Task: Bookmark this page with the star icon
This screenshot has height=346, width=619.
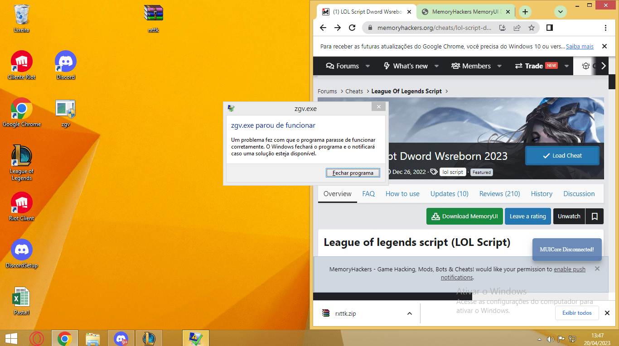Action: click(532, 28)
